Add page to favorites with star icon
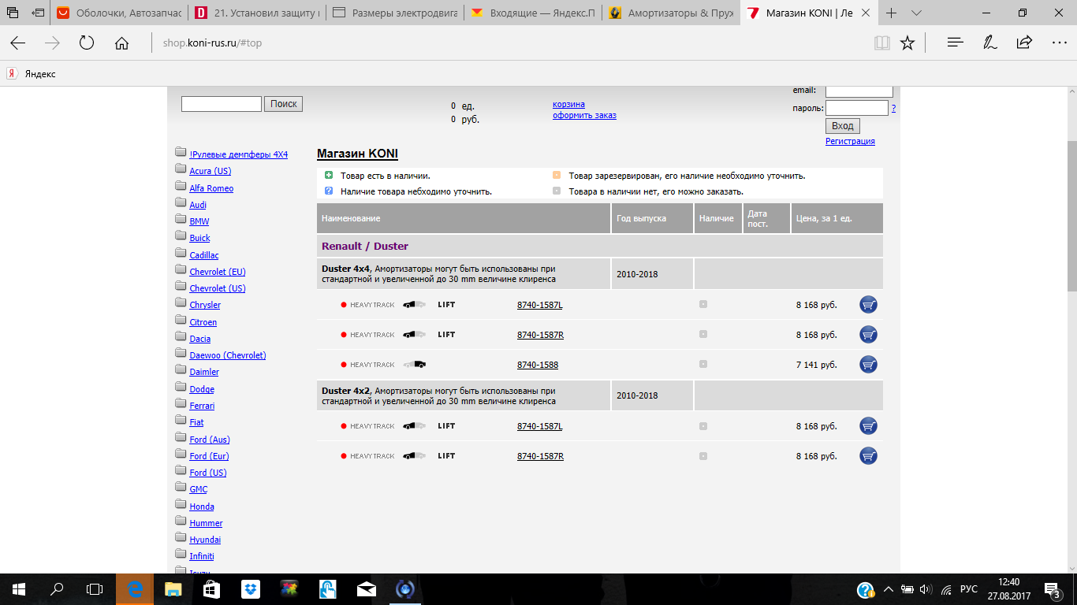1077x605 pixels. point(907,43)
